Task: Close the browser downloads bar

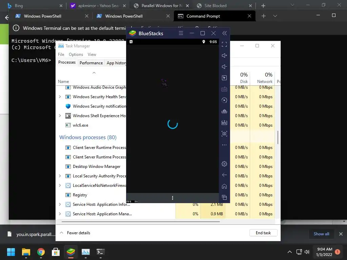Action: coord(341,234)
